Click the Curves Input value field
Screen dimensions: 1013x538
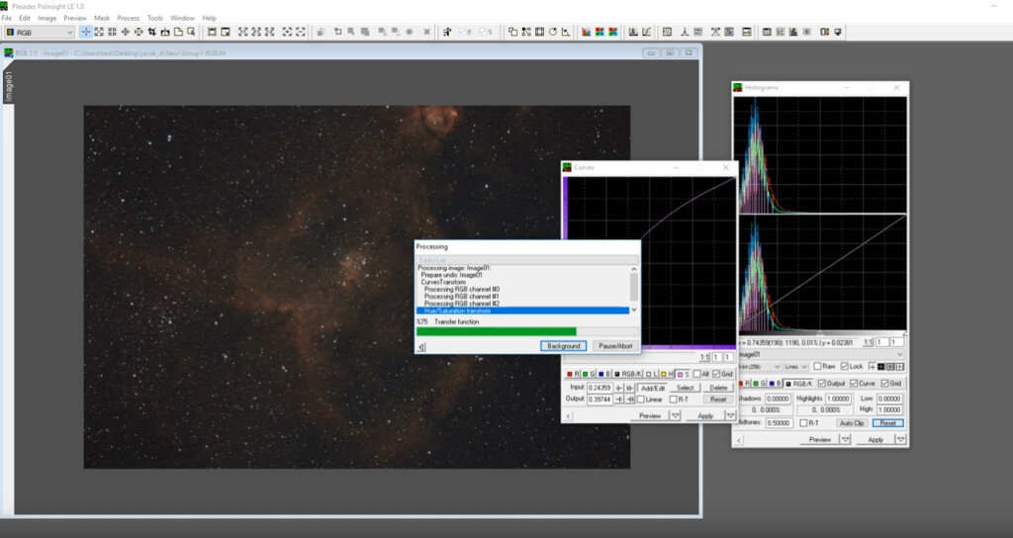click(x=599, y=388)
